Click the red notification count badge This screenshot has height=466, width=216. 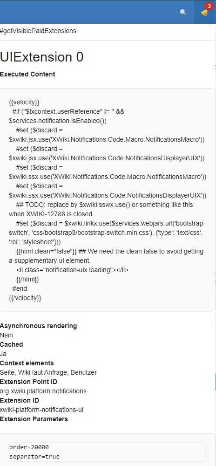coord(209,6)
